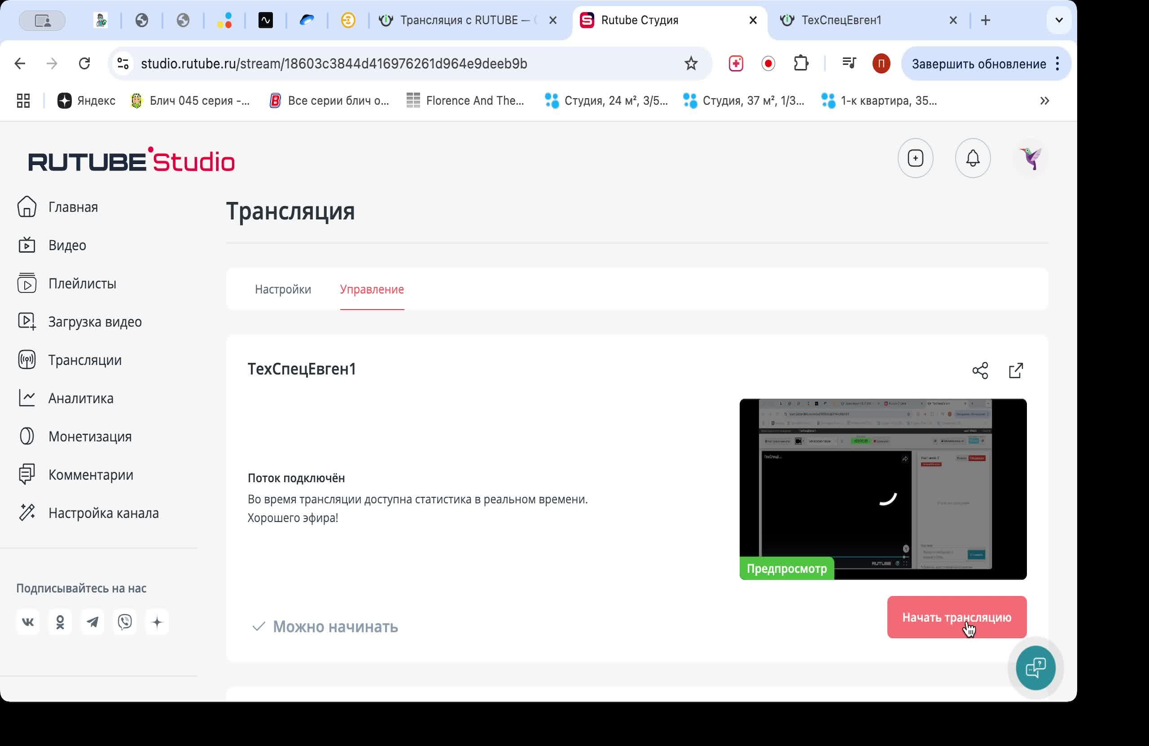Viewport: 1149px width, 746px height.
Task: Open Аналитика section
Action: click(66, 398)
